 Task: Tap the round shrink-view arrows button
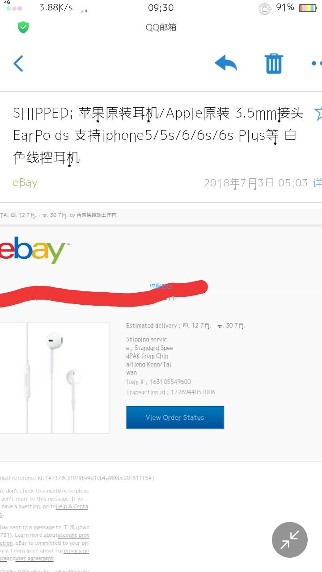point(290,540)
